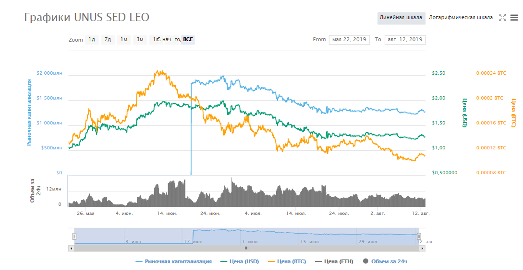The height and width of the screenshot is (270, 523).
Task: Click the $2 000млн axis label
Action: tap(49, 73)
